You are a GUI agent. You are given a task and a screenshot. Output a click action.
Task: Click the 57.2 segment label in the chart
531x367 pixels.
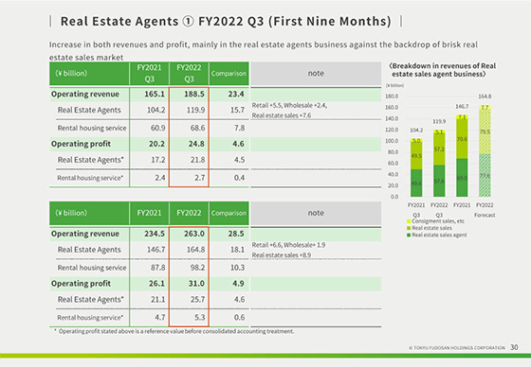(x=439, y=149)
